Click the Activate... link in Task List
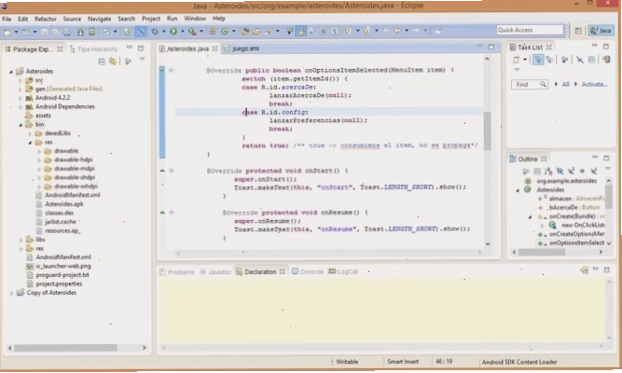The image size is (622, 373). [594, 85]
